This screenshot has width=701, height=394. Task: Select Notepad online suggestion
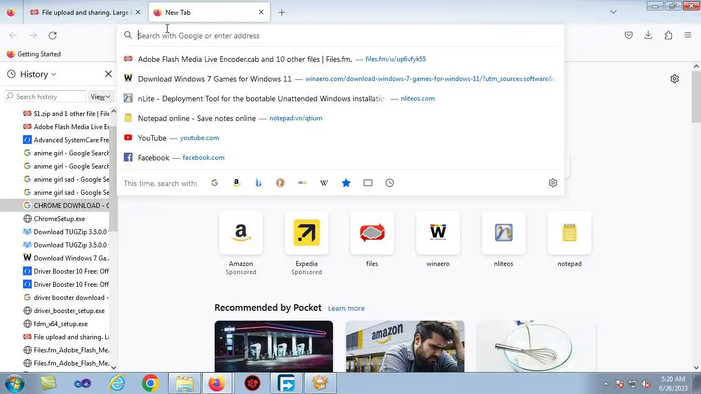[340, 118]
